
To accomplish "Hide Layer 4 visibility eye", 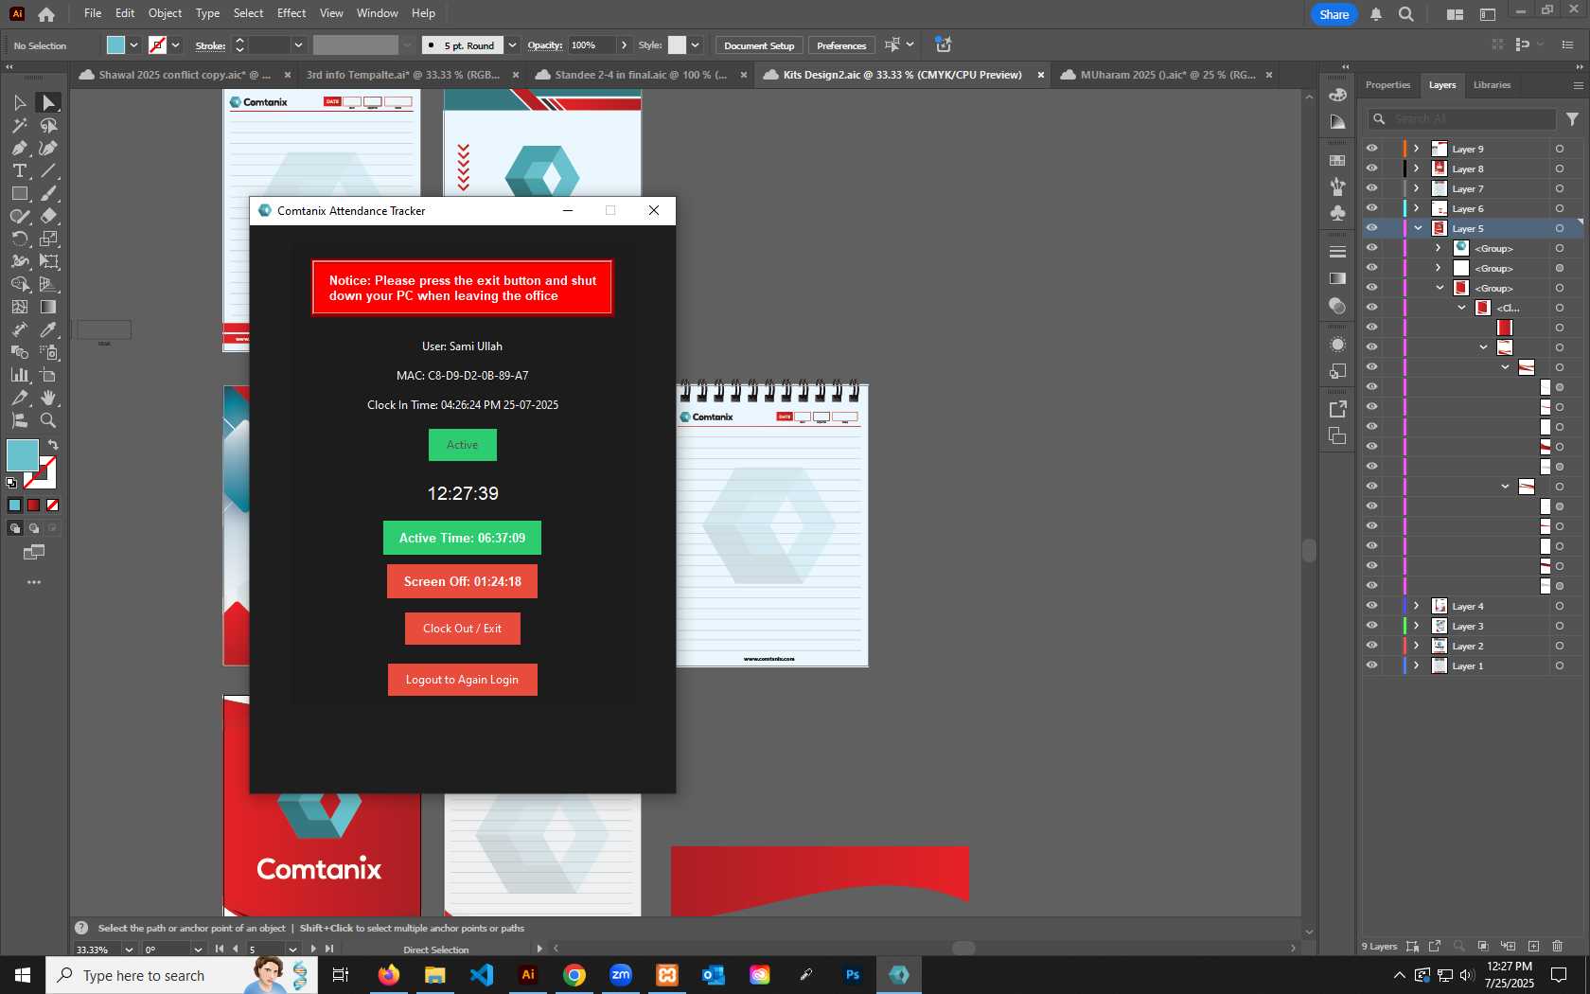I will tap(1371, 606).
